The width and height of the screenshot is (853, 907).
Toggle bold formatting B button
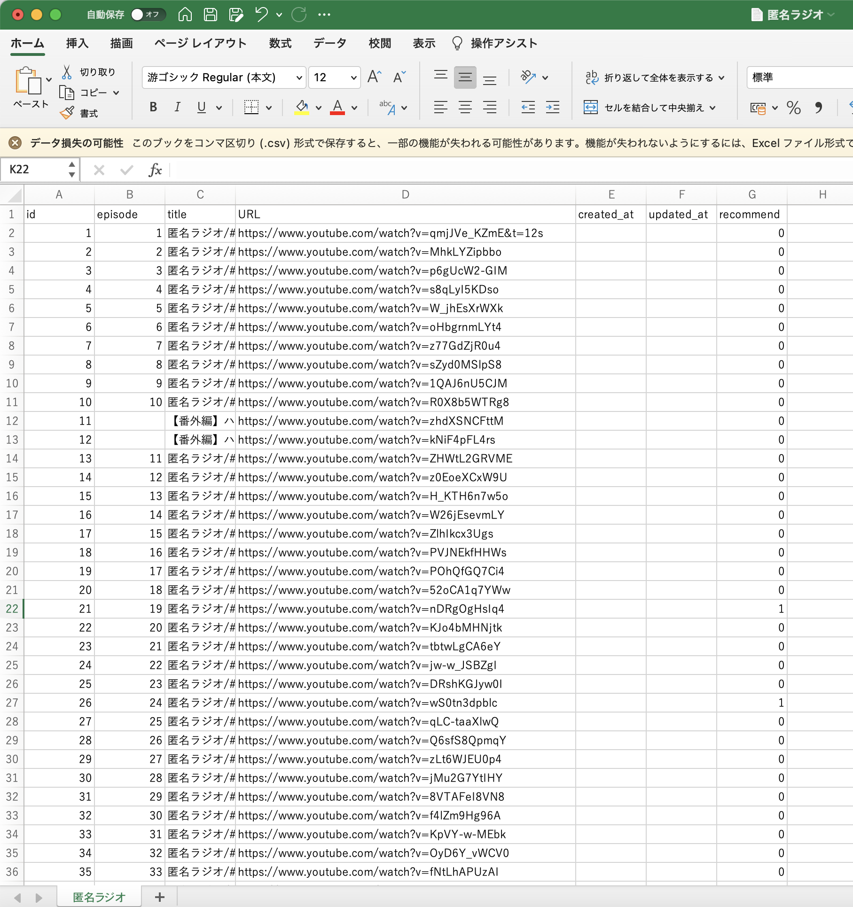(153, 107)
